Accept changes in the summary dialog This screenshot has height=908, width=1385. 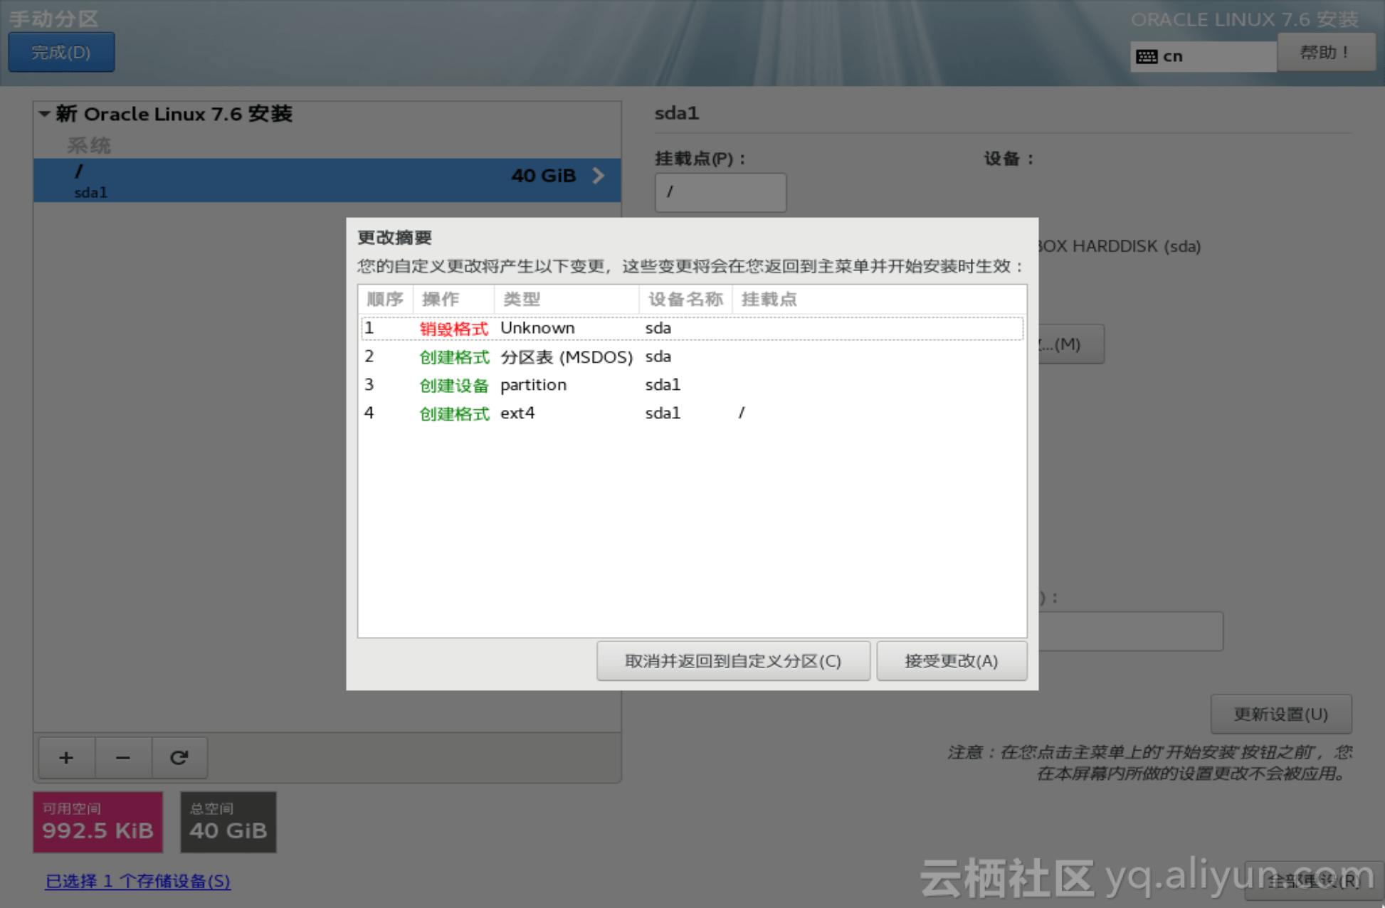coord(951,661)
